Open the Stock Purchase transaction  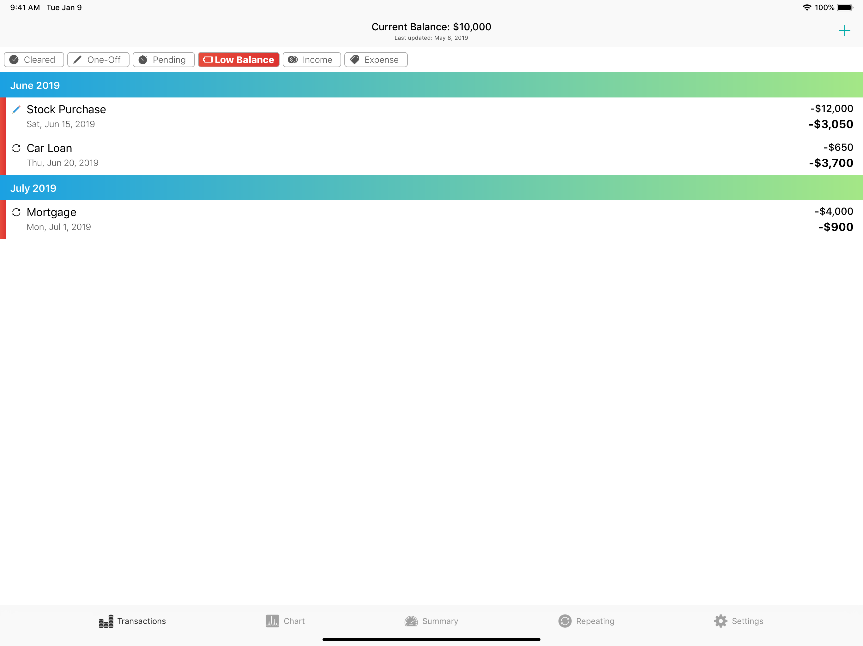click(431, 116)
